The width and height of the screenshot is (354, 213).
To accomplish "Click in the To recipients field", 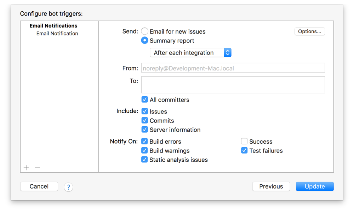I will [x=233, y=85].
